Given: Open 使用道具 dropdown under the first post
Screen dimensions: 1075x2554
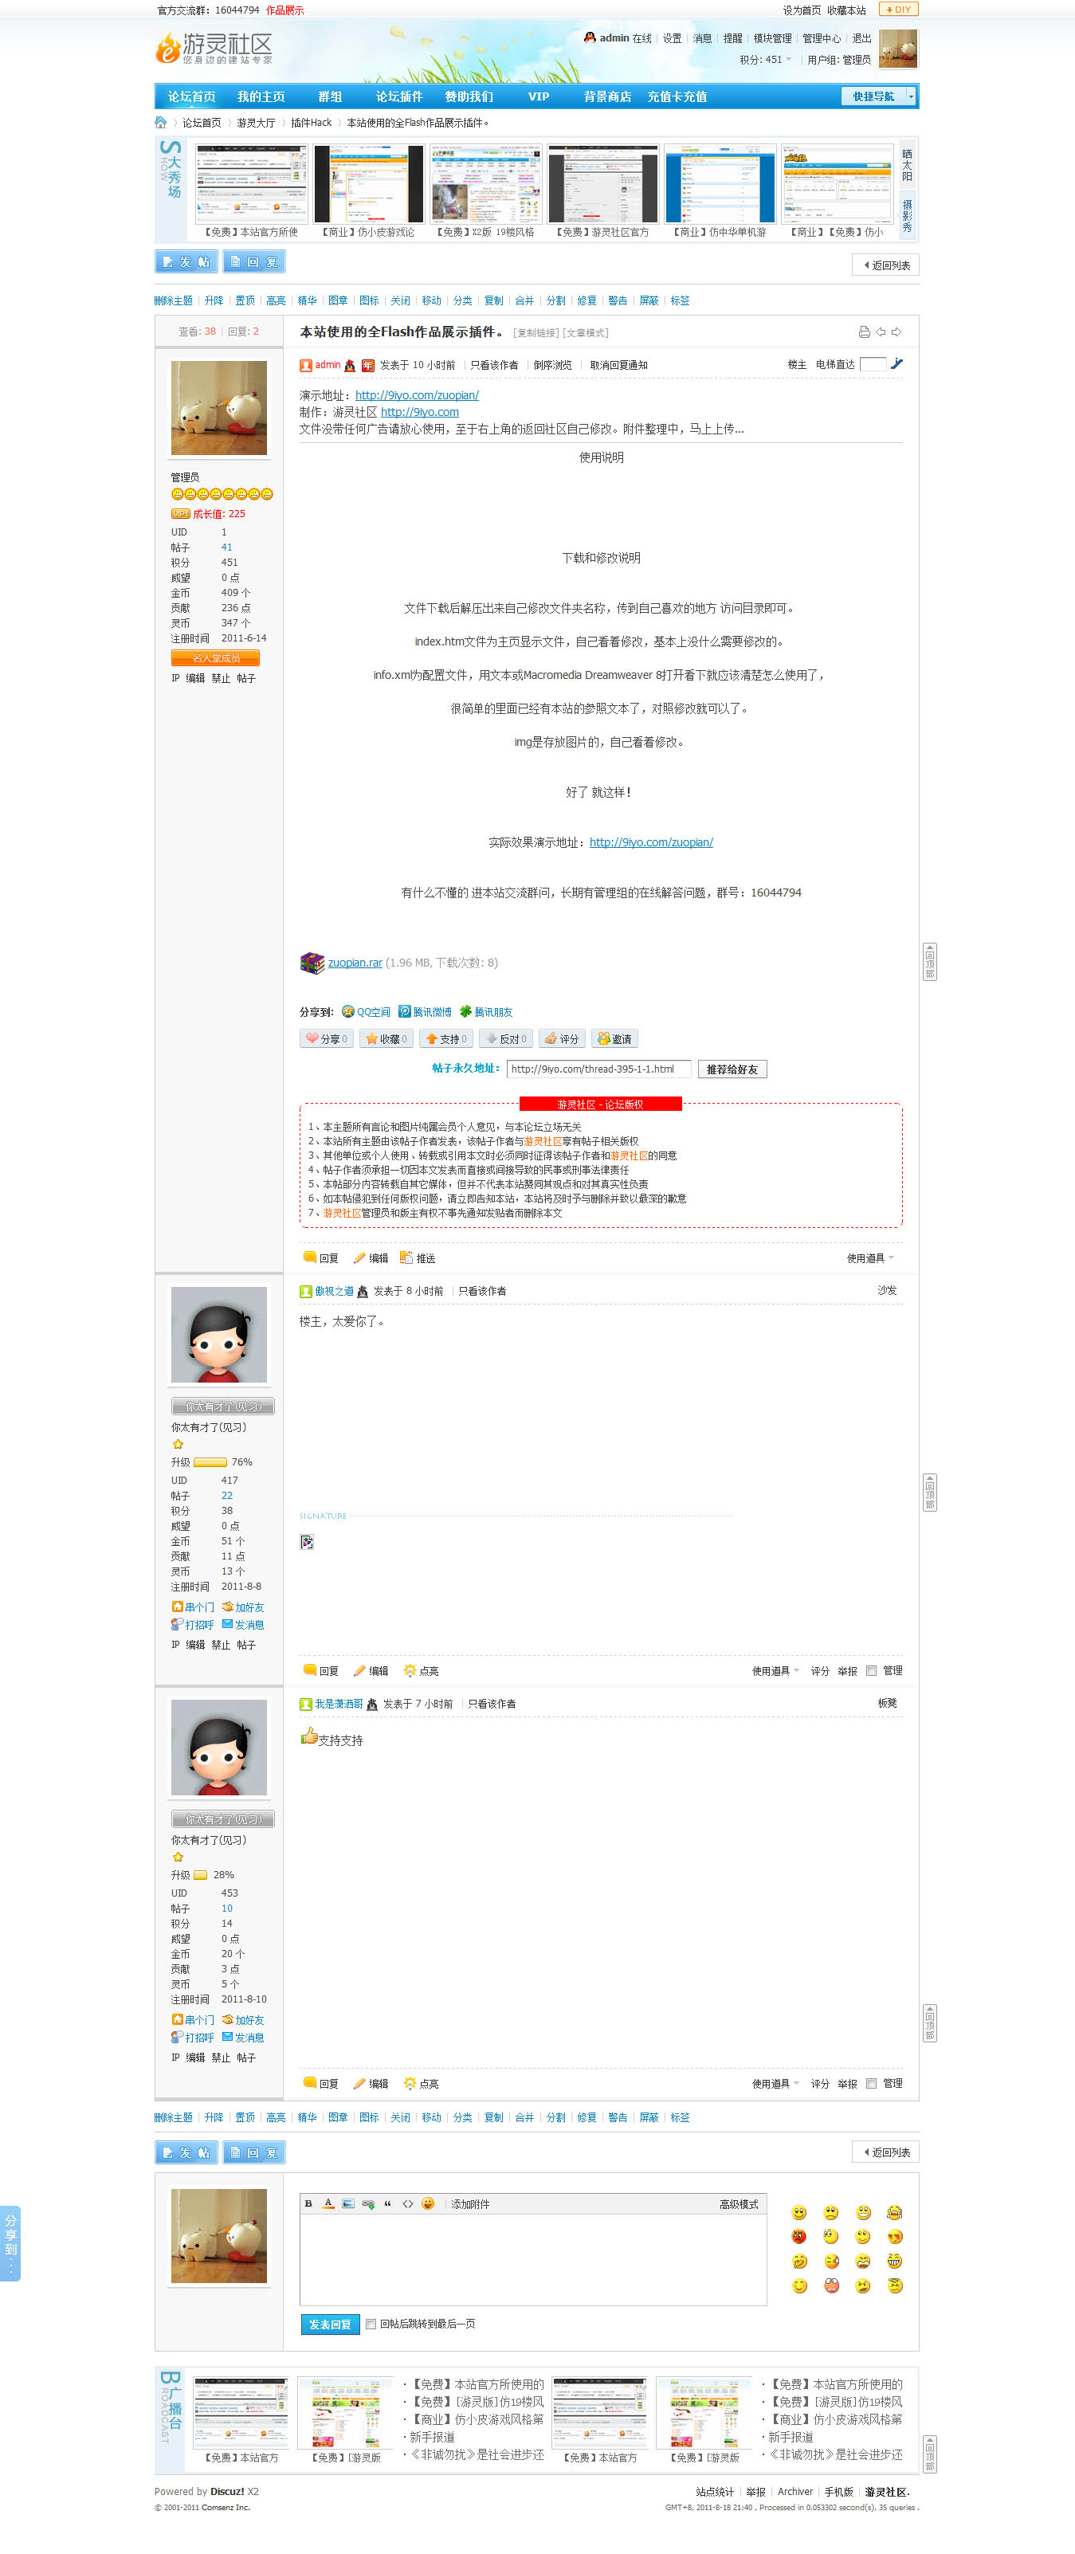Looking at the screenshot, I should [869, 1258].
